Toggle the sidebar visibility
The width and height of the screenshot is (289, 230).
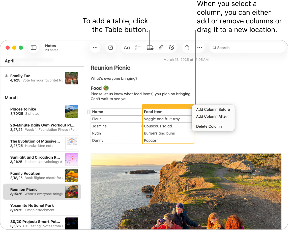pos(34,47)
